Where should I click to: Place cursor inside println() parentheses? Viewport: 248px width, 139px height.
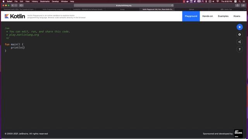click(x=24, y=47)
